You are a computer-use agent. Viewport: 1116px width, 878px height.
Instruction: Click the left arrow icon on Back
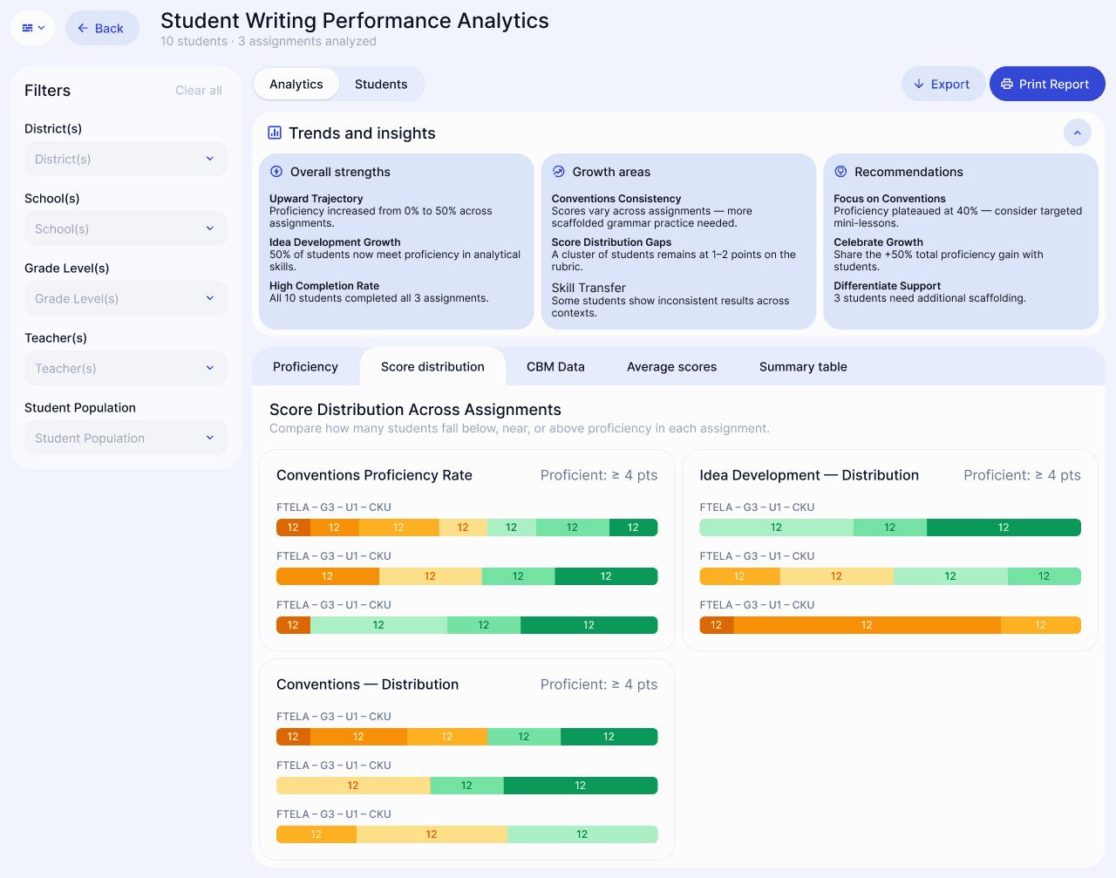point(83,28)
